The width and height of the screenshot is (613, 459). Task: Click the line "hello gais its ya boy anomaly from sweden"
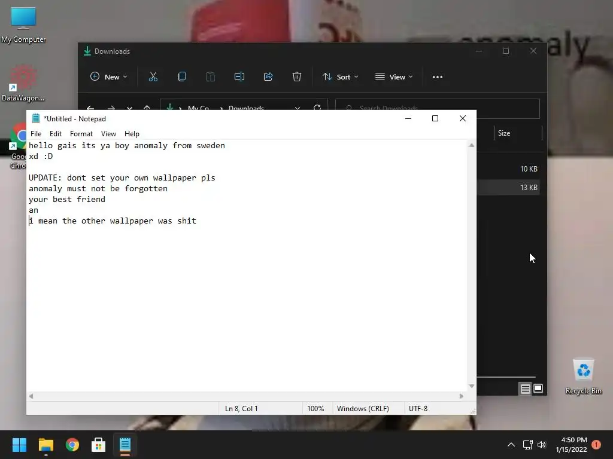click(127, 146)
